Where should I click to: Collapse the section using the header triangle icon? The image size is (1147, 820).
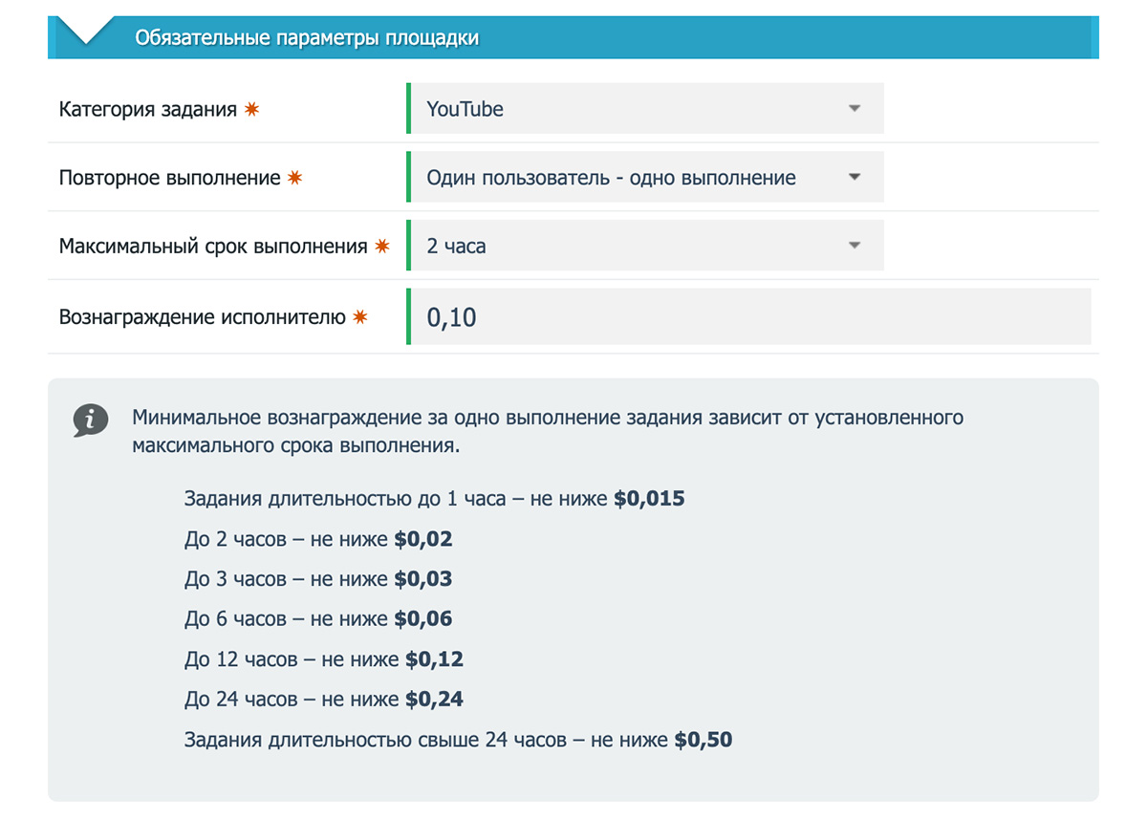tap(85, 32)
